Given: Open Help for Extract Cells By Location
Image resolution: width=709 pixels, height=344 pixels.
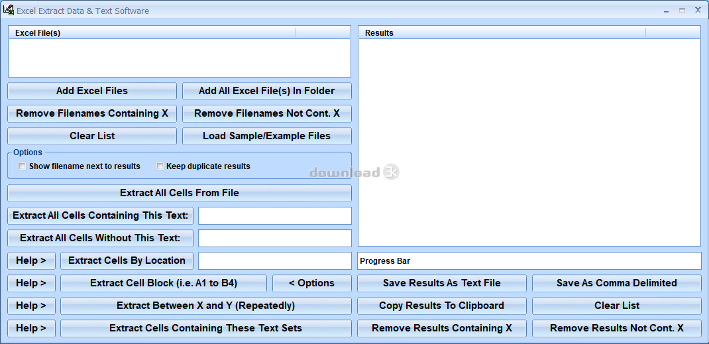Looking at the screenshot, I should coord(31,261).
